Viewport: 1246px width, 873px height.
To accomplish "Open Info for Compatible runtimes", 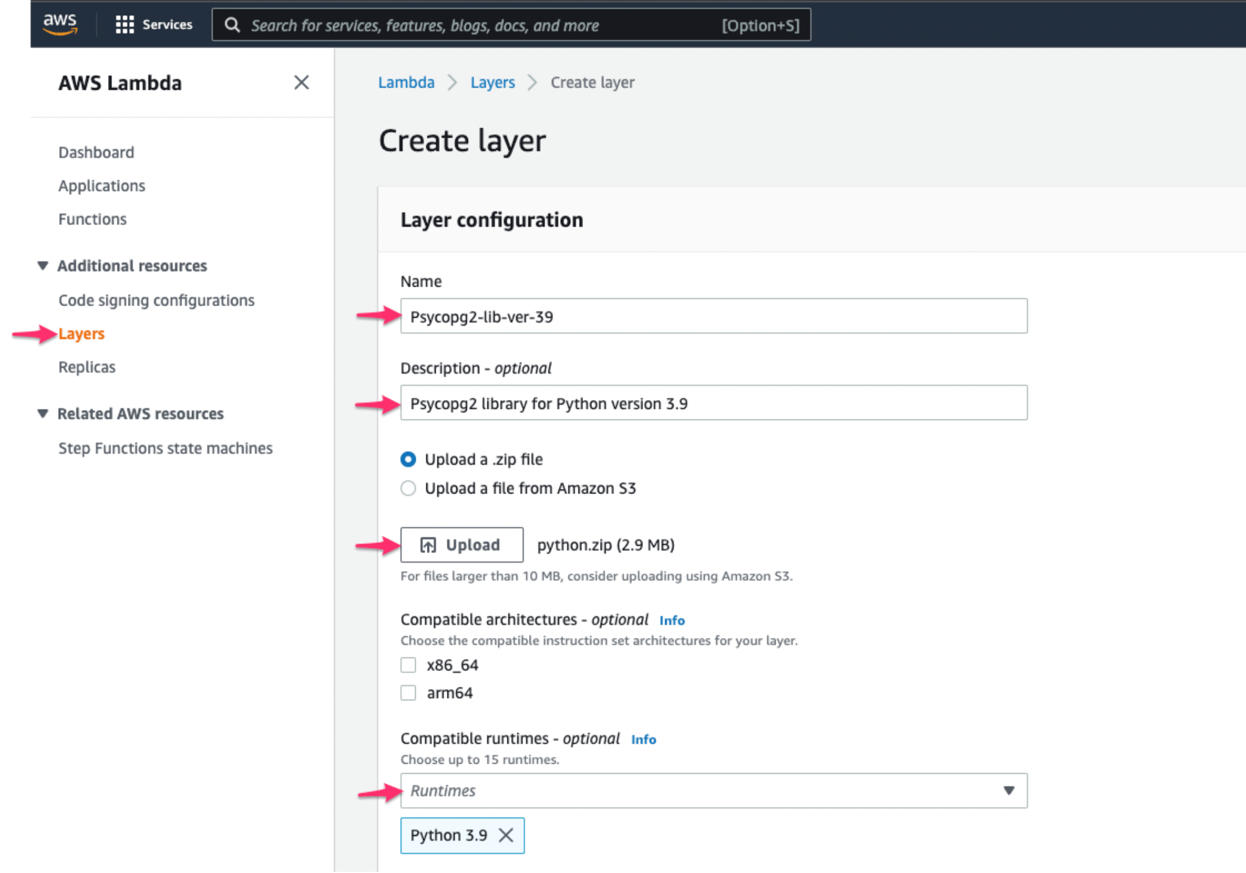I will coord(644,740).
